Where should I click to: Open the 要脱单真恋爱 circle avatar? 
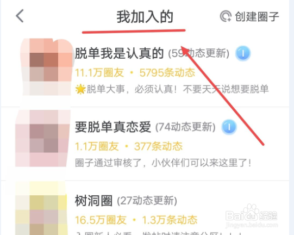click(43, 138)
